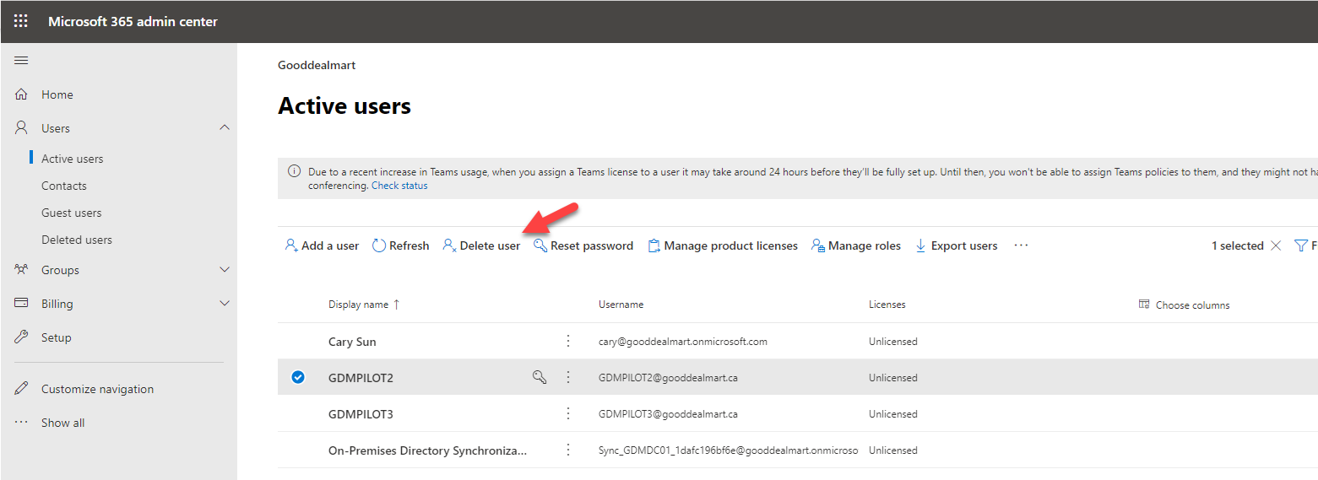Click the Billing card icon
The height and width of the screenshot is (480, 1318).
21,304
